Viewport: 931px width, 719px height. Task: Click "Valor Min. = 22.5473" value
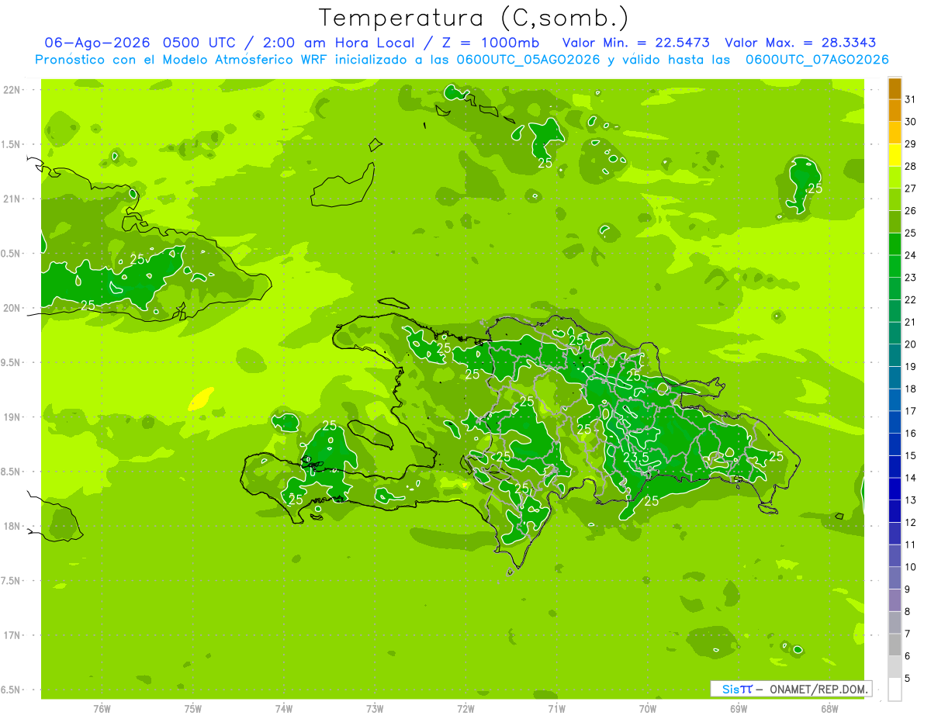[x=635, y=43]
